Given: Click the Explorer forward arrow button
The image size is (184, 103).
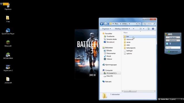Looking at the screenshot, I should coord(106,24).
